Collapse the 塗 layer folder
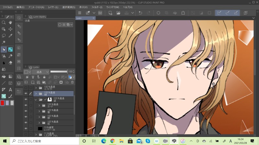The height and width of the screenshot is (145, 259). (x=36, y=100)
